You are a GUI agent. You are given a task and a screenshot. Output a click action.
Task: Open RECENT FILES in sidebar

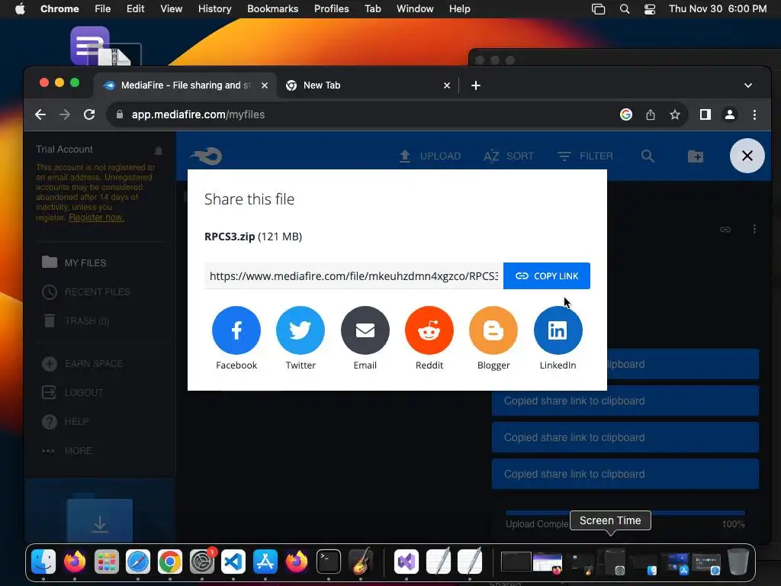coord(86,292)
